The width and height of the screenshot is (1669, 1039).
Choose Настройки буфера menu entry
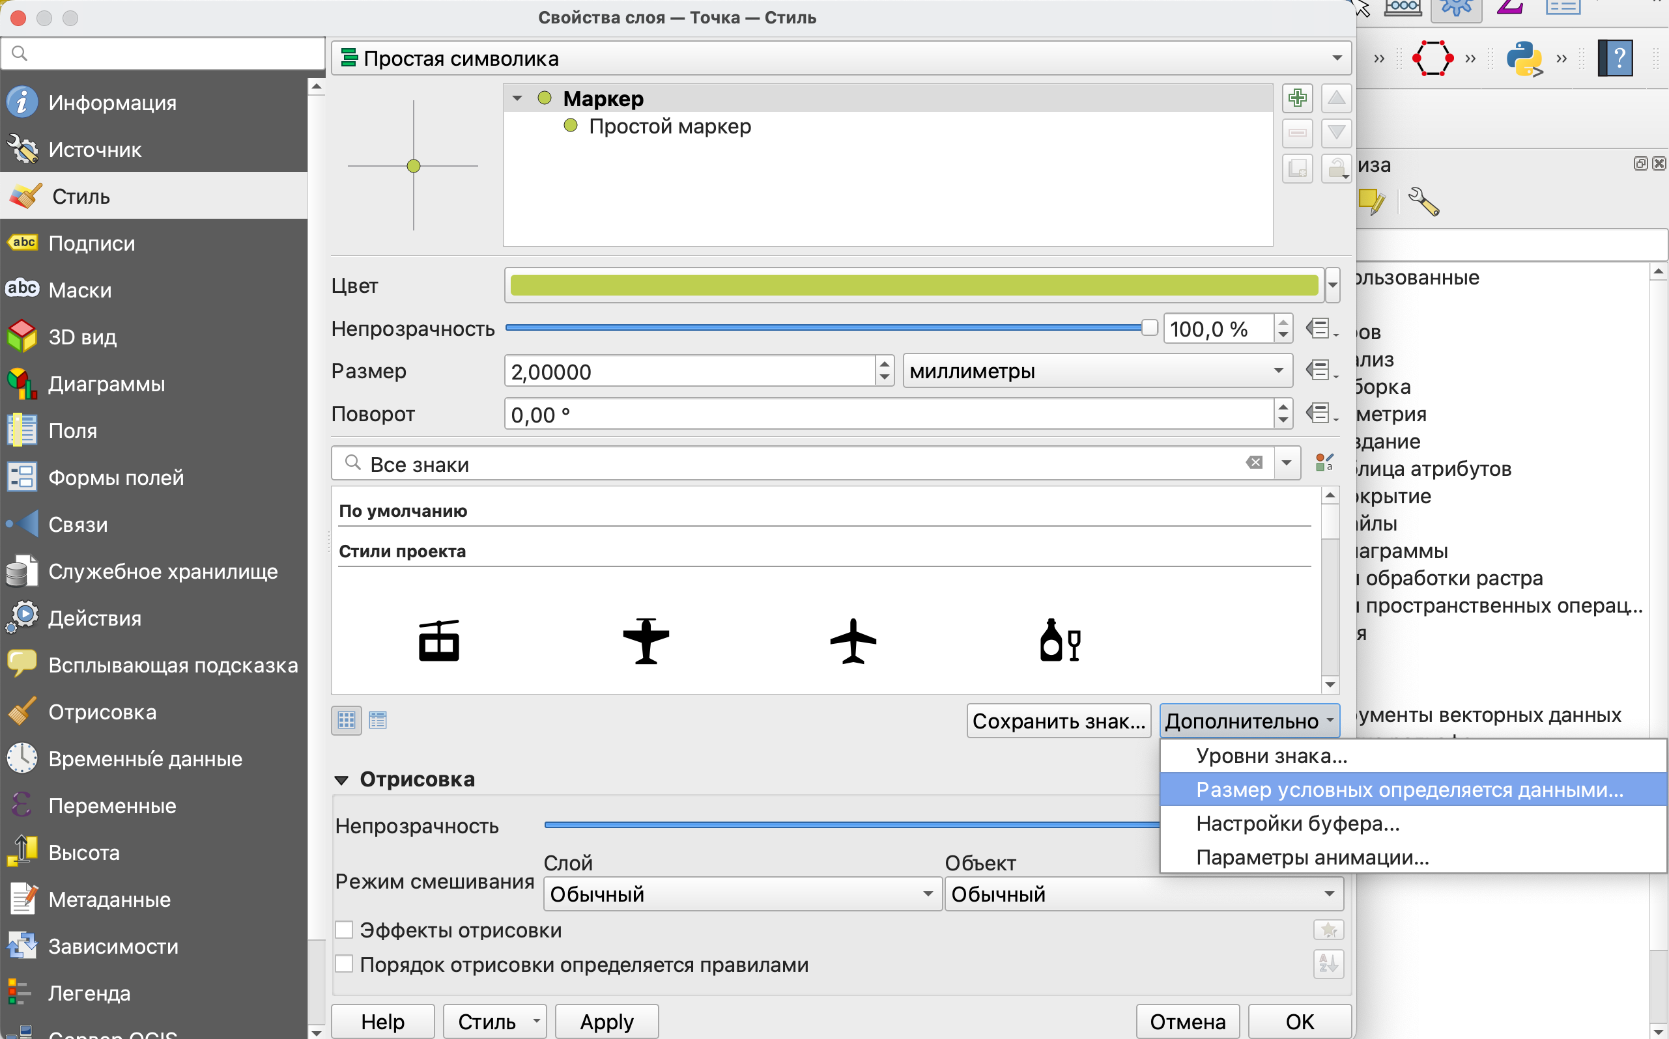[x=1298, y=824]
